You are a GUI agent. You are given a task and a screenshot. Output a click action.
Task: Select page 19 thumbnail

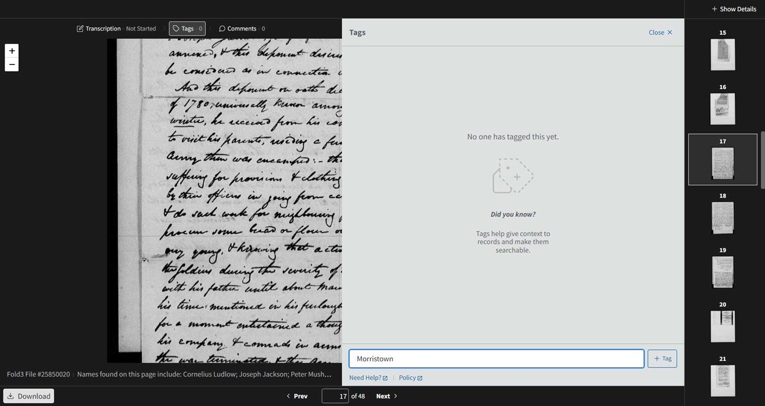(723, 272)
